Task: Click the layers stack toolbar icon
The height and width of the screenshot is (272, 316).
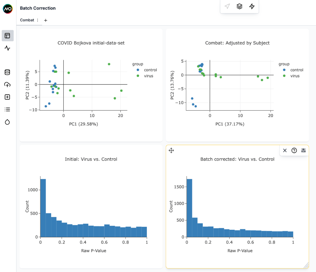Action: point(239,6)
